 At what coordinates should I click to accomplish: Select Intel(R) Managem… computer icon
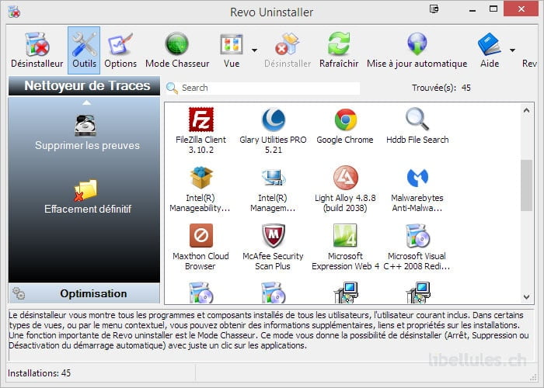(x=273, y=178)
